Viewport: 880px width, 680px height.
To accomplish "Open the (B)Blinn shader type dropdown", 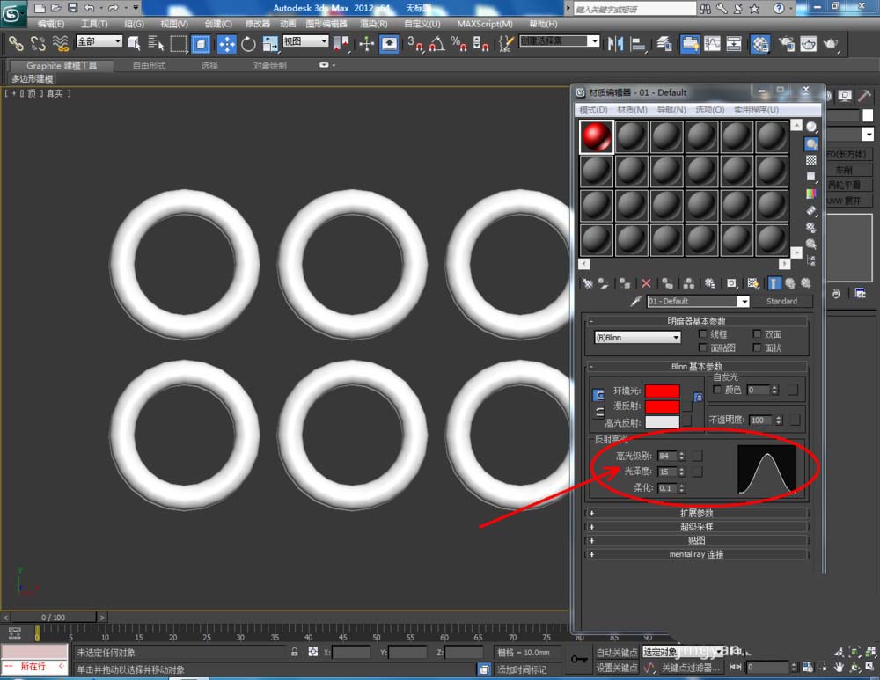I will (637, 337).
